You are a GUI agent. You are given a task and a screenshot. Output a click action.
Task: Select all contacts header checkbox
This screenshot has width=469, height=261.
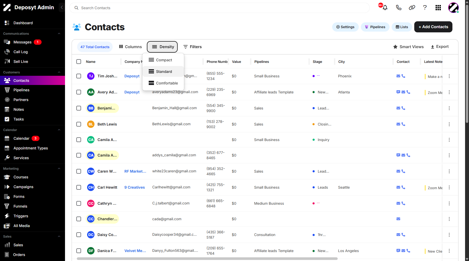click(x=79, y=62)
